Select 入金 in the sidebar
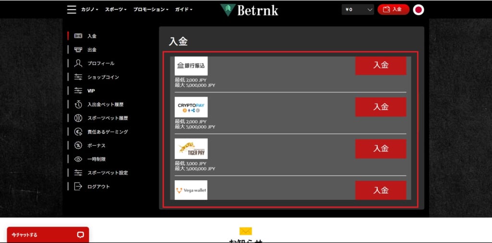Screen dimensions: 492x243 92,36
